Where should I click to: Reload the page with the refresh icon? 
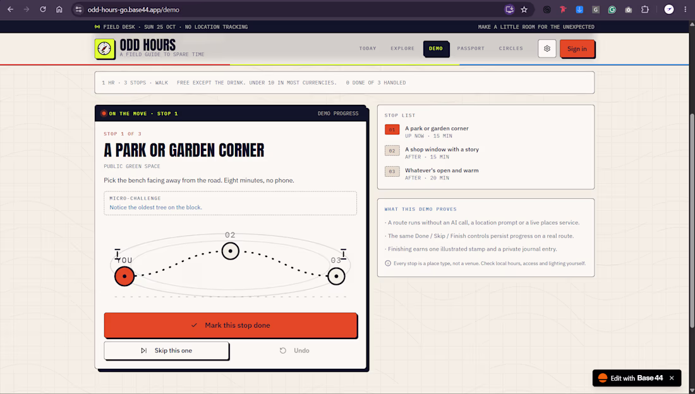coord(42,9)
